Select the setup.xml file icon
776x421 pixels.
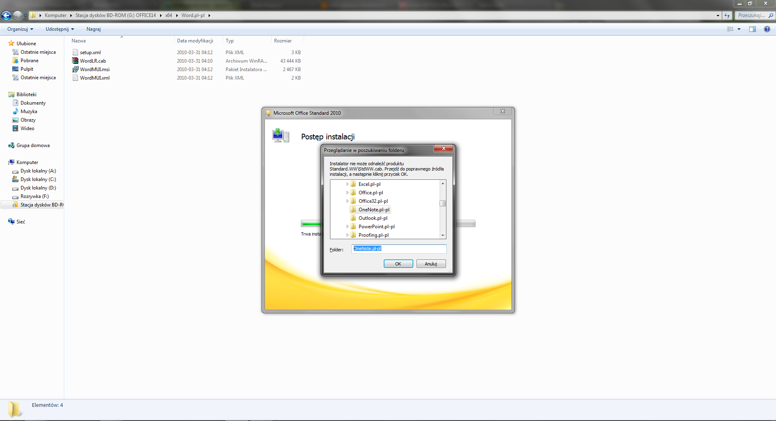point(75,52)
